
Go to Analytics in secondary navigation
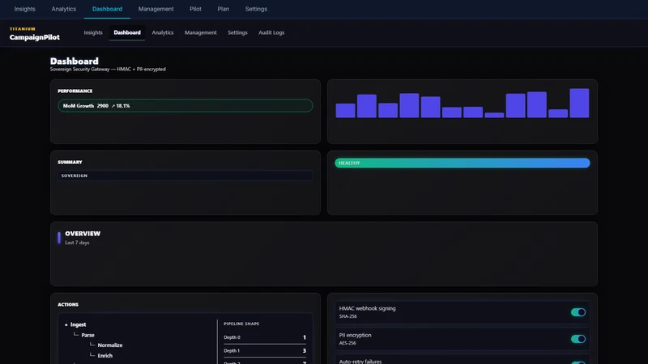click(163, 32)
